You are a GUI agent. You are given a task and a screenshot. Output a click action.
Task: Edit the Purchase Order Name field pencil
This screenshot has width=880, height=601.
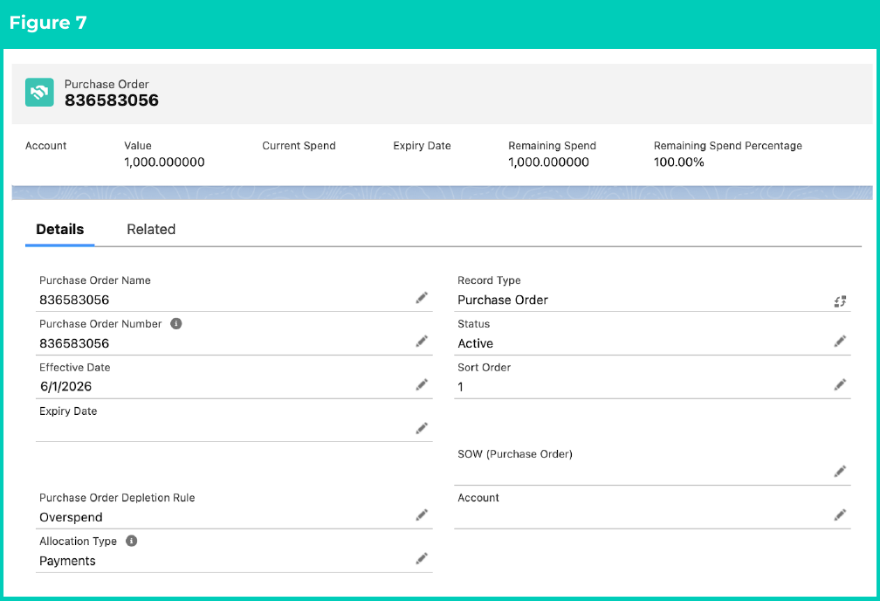click(422, 298)
